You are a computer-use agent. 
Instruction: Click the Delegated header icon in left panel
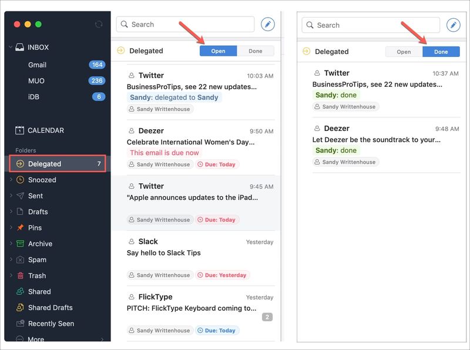[121, 51]
